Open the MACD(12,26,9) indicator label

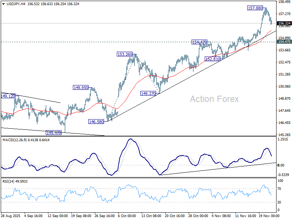tap(21, 140)
